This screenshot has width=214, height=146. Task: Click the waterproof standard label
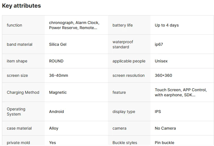123,44
